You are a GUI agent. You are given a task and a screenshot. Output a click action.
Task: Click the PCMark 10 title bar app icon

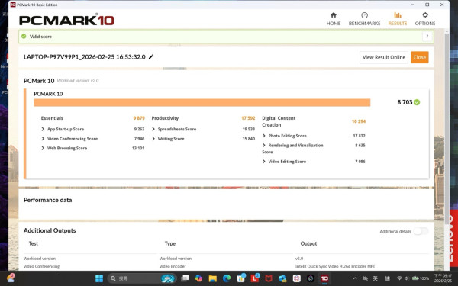[13, 5]
